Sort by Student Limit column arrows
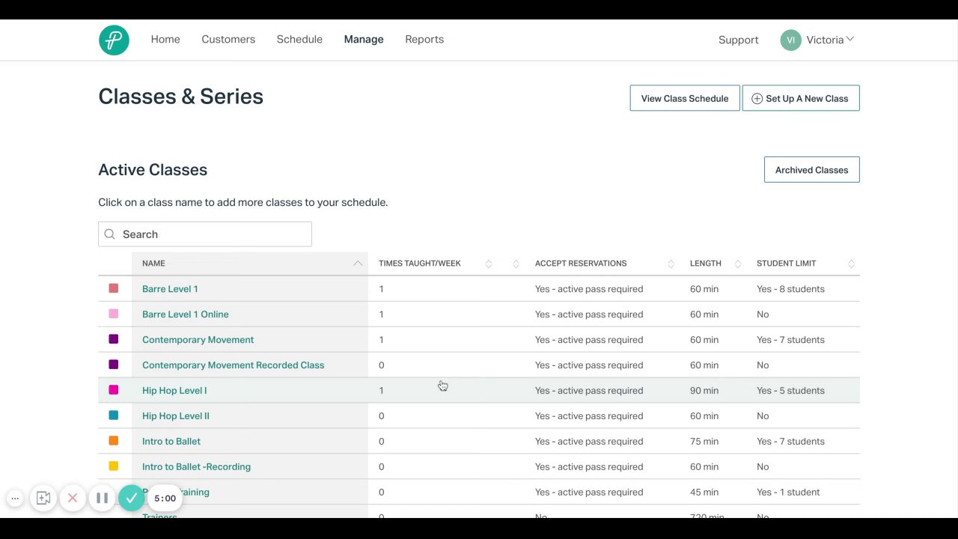 (851, 264)
